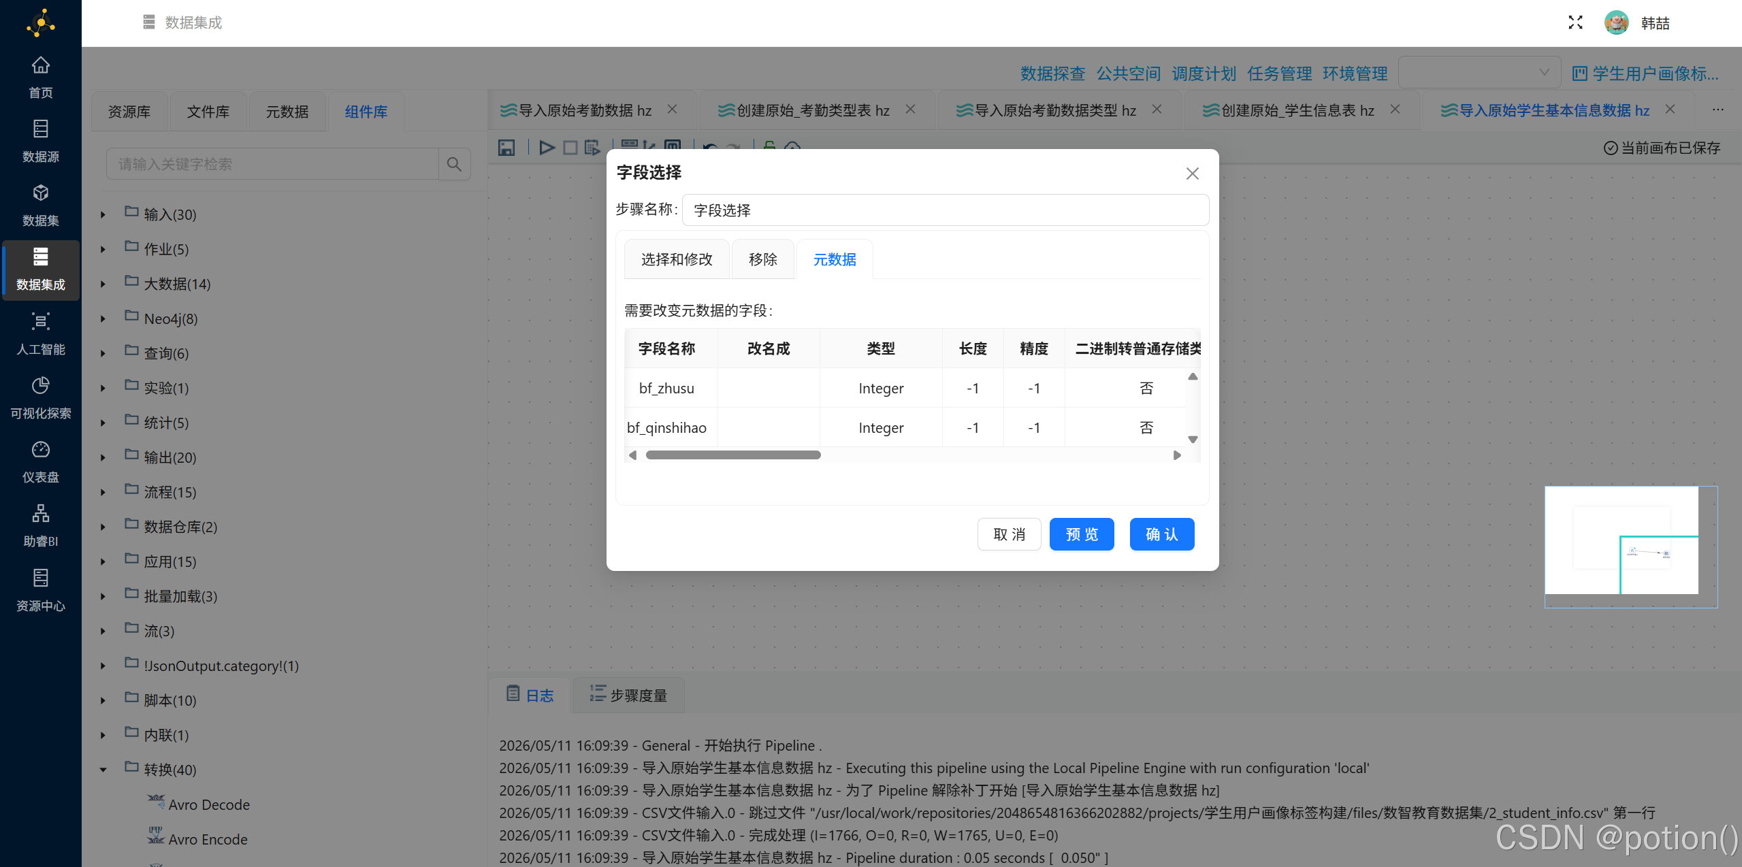Open the 任务管理 link
This screenshot has width=1742, height=867.
tap(1279, 73)
